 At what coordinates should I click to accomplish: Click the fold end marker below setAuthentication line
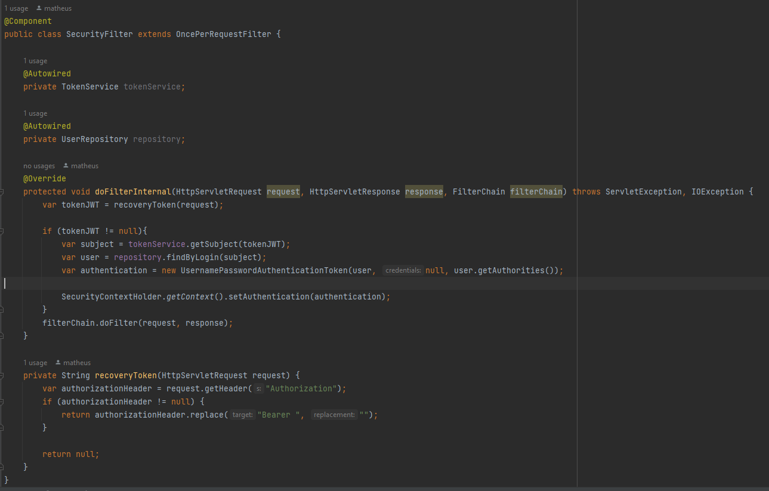[2, 310]
